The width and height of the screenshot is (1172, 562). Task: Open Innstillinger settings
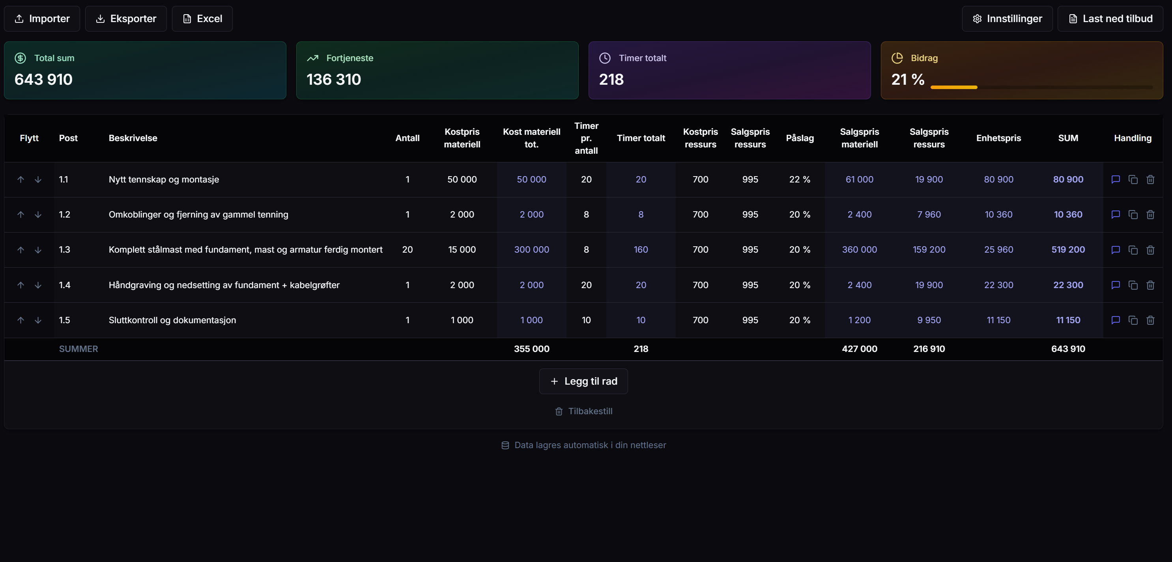1007,19
